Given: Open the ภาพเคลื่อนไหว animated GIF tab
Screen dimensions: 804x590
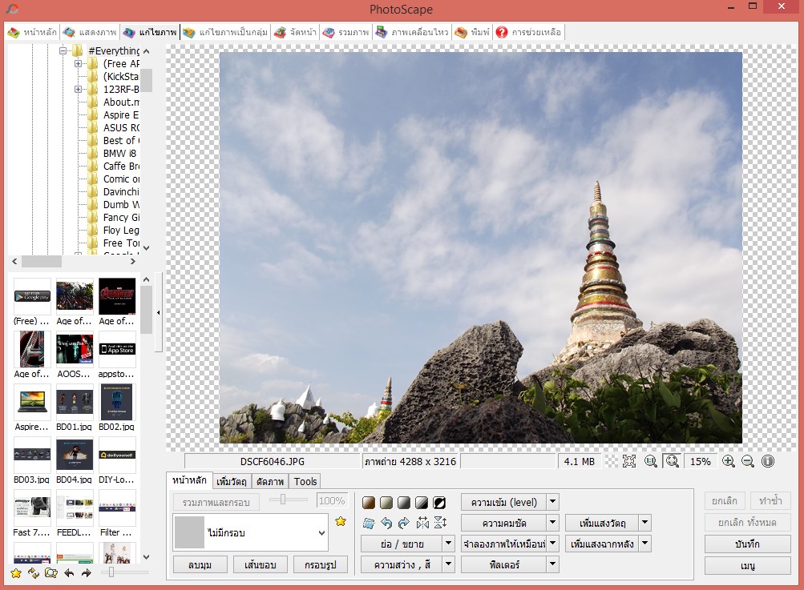Looking at the screenshot, I should pyautogui.click(x=412, y=32).
